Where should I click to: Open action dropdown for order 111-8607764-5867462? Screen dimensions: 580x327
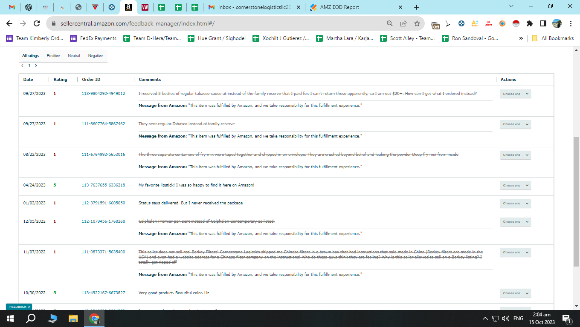[x=515, y=124]
